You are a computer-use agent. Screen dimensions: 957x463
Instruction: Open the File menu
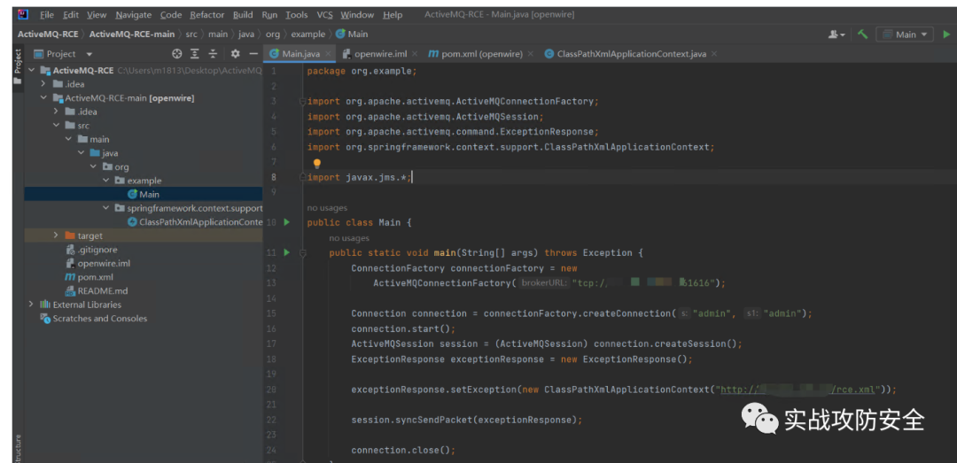46,15
